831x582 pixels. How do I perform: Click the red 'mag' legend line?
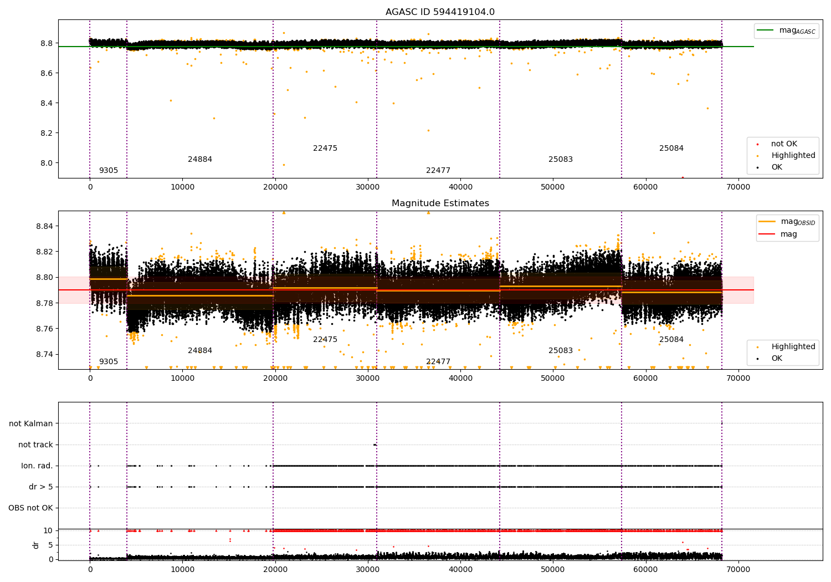[767, 234]
